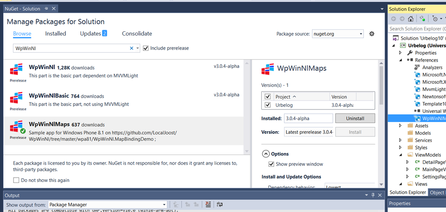Toggle word wrap in the Output panel
446x212 pixels.
(220, 204)
